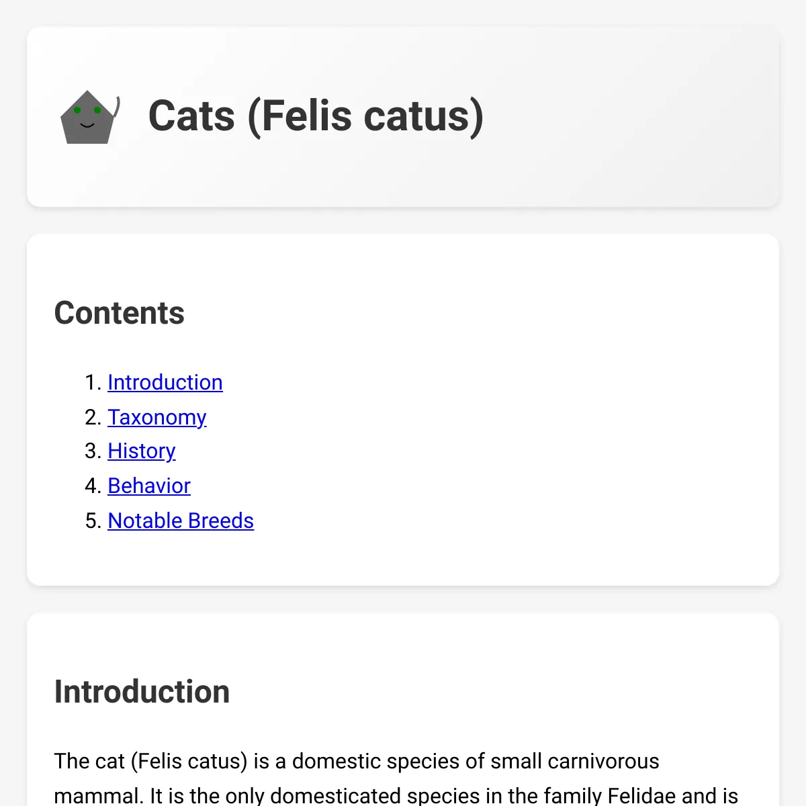Click the paragraph starting "The cat (Felis catus)"
Screen dimensions: 806x806
tap(396, 778)
